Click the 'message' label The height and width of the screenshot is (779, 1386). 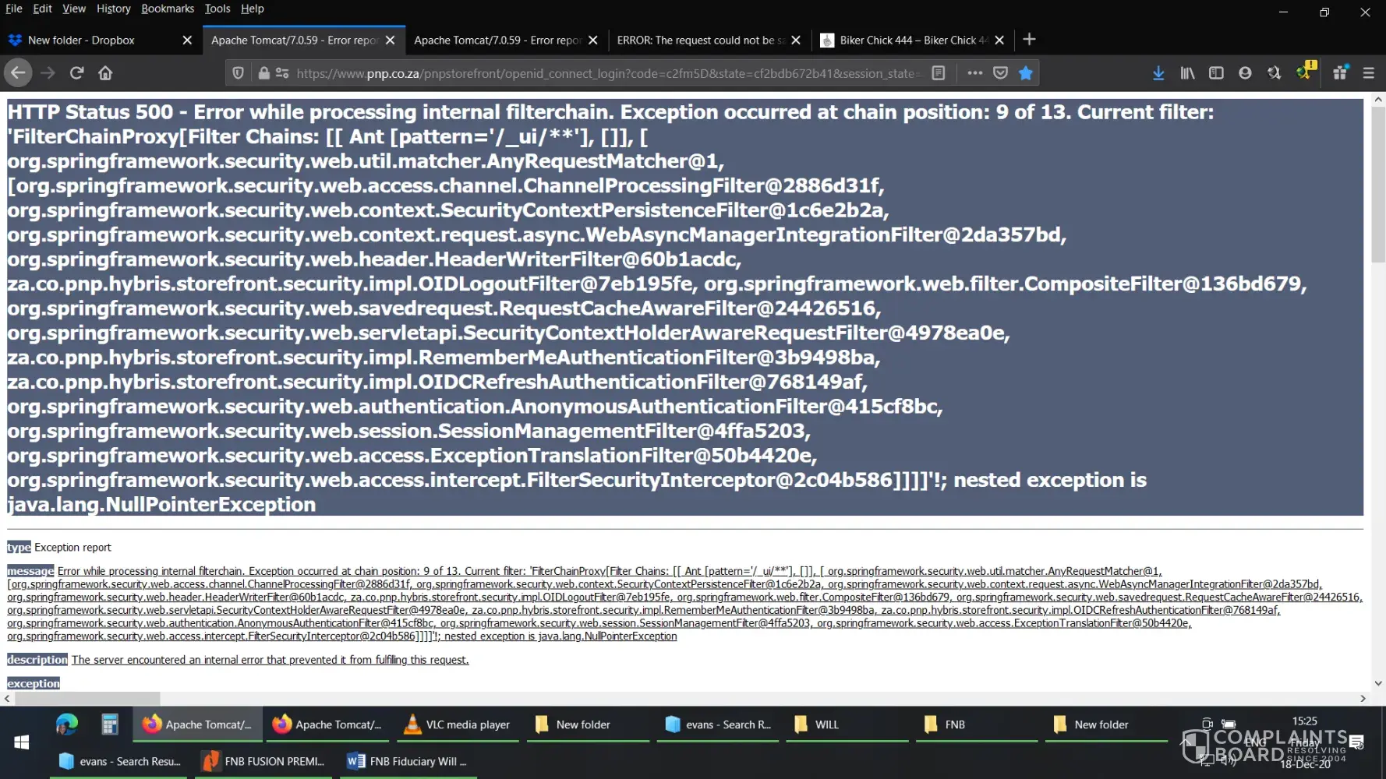pos(30,571)
